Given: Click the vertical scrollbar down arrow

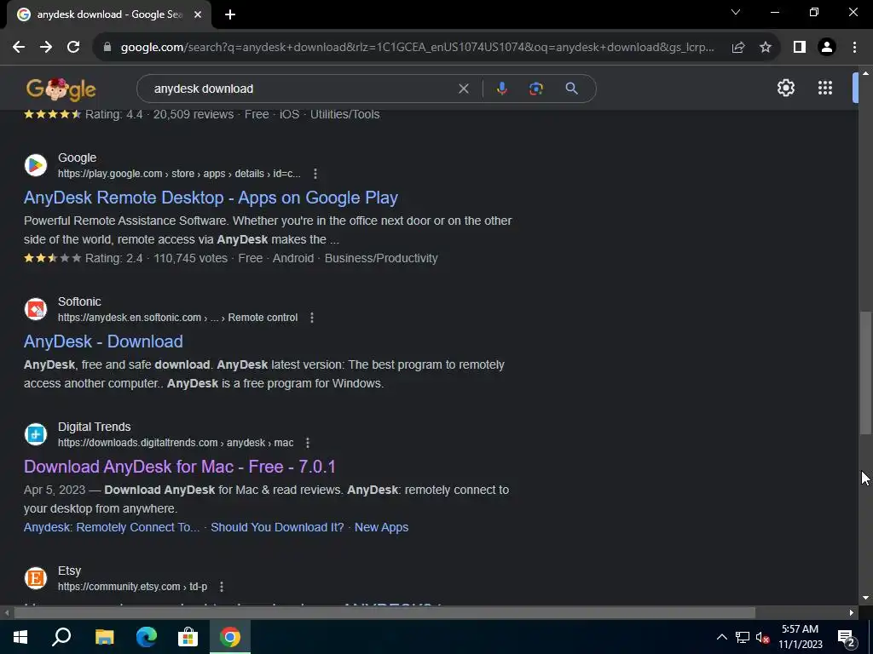Looking at the screenshot, I should (x=865, y=598).
